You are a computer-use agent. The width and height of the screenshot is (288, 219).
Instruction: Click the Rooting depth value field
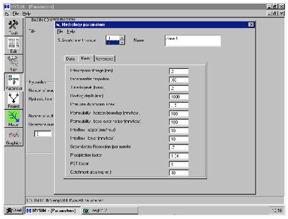pos(179,97)
